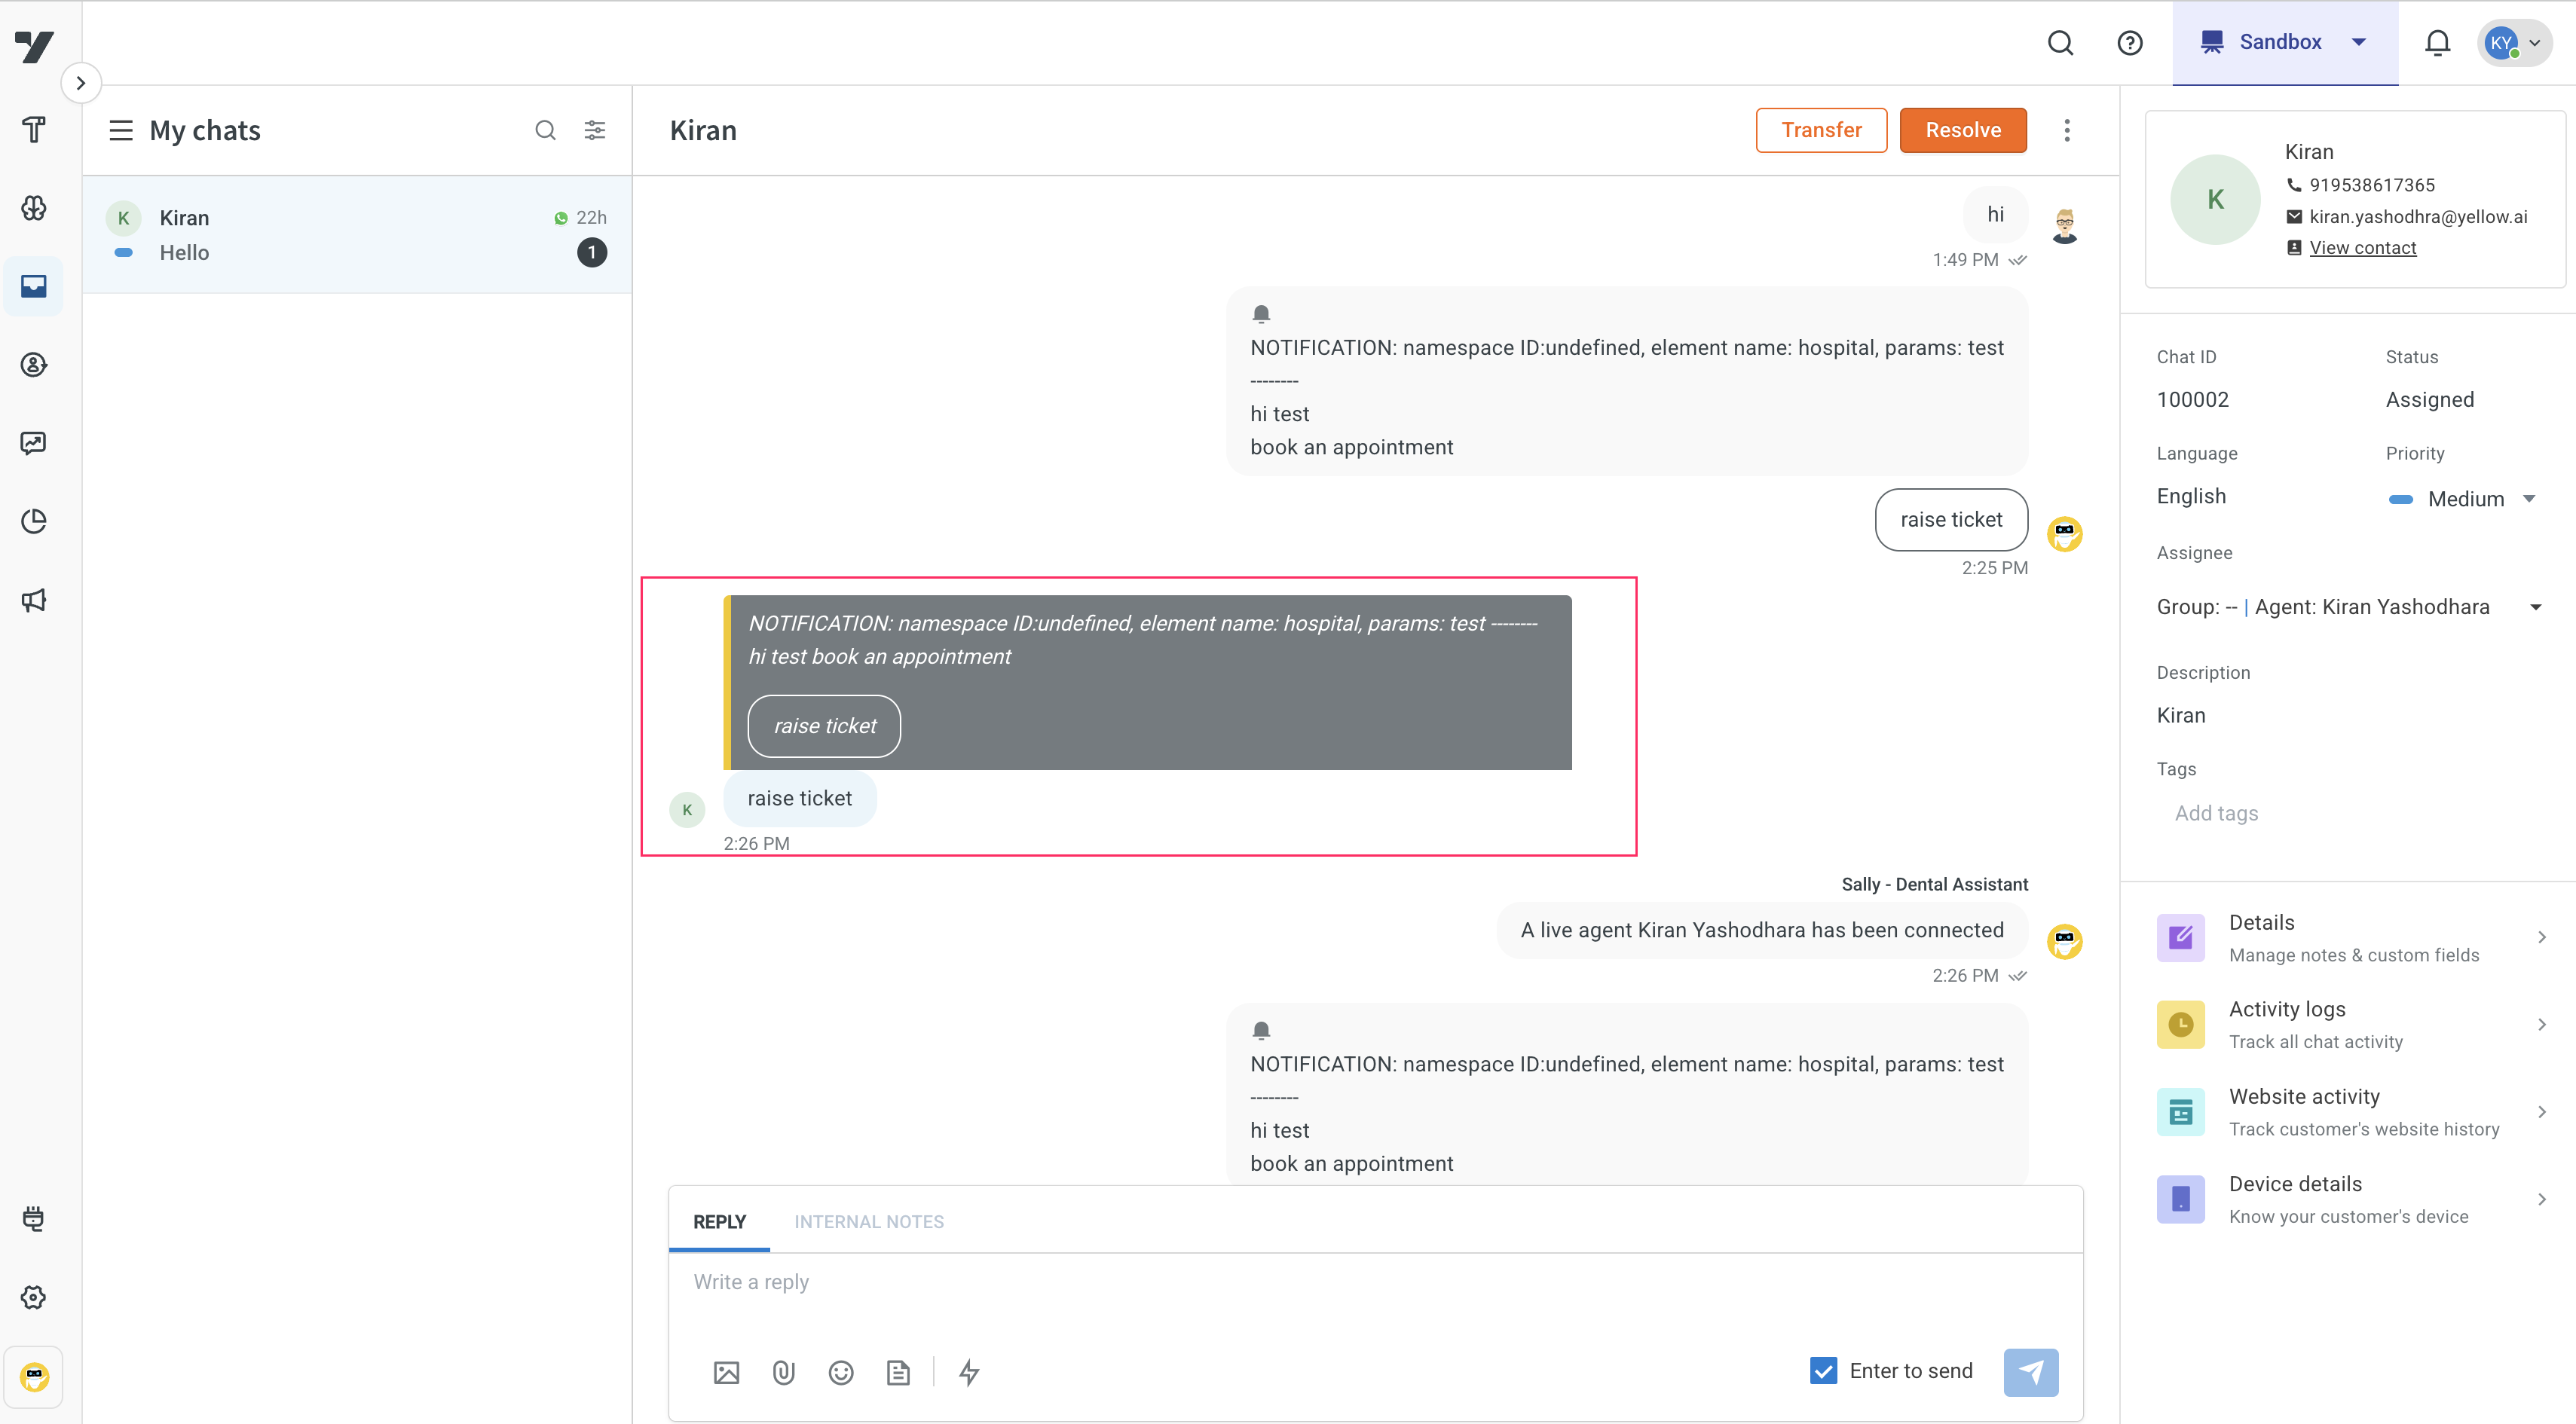This screenshot has height=1424, width=2576.
Task: Open the Inbox icon in sidebar
Action: (34, 286)
